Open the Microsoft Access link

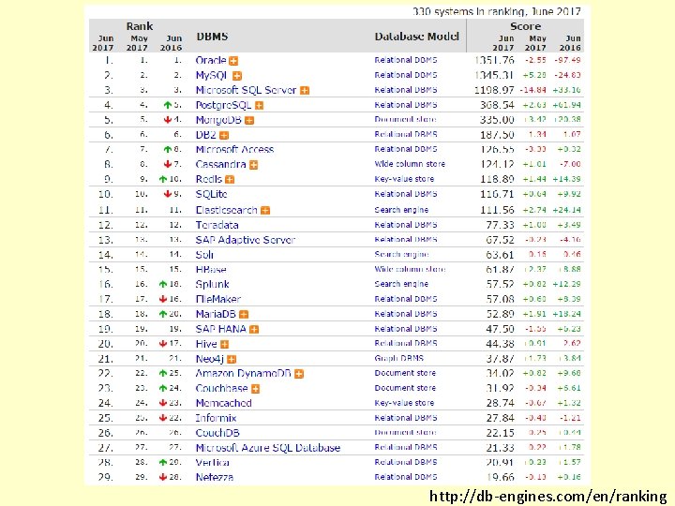(x=234, y=149)
